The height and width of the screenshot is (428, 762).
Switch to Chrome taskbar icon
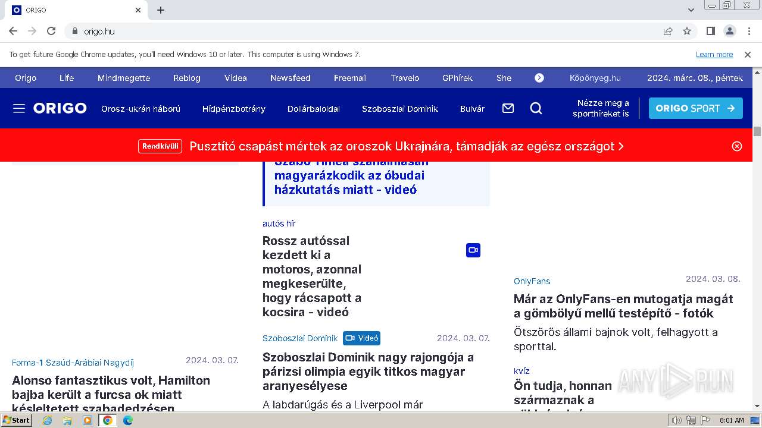pyautogui.click(x=108, y=420)
